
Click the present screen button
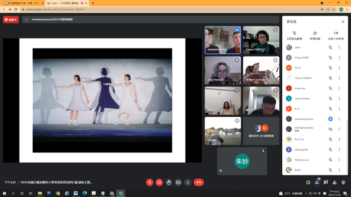click(178, 182)
